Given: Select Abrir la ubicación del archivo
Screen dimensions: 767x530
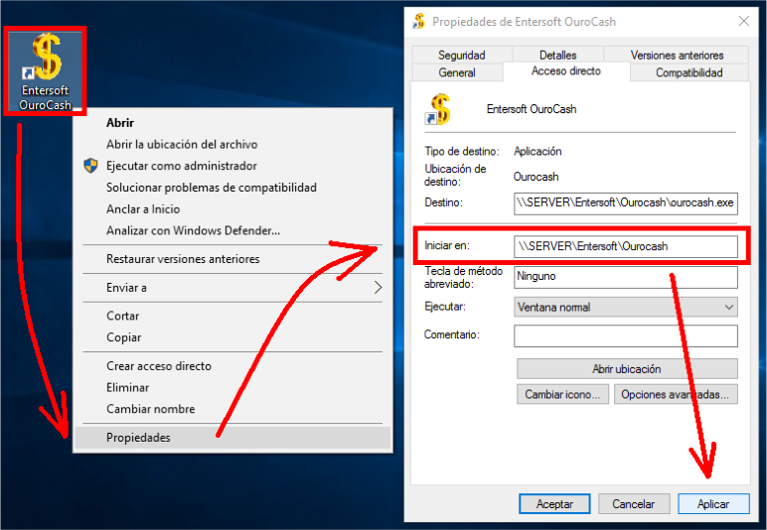Looking at the screenshot, I should [x=233, y=144].
